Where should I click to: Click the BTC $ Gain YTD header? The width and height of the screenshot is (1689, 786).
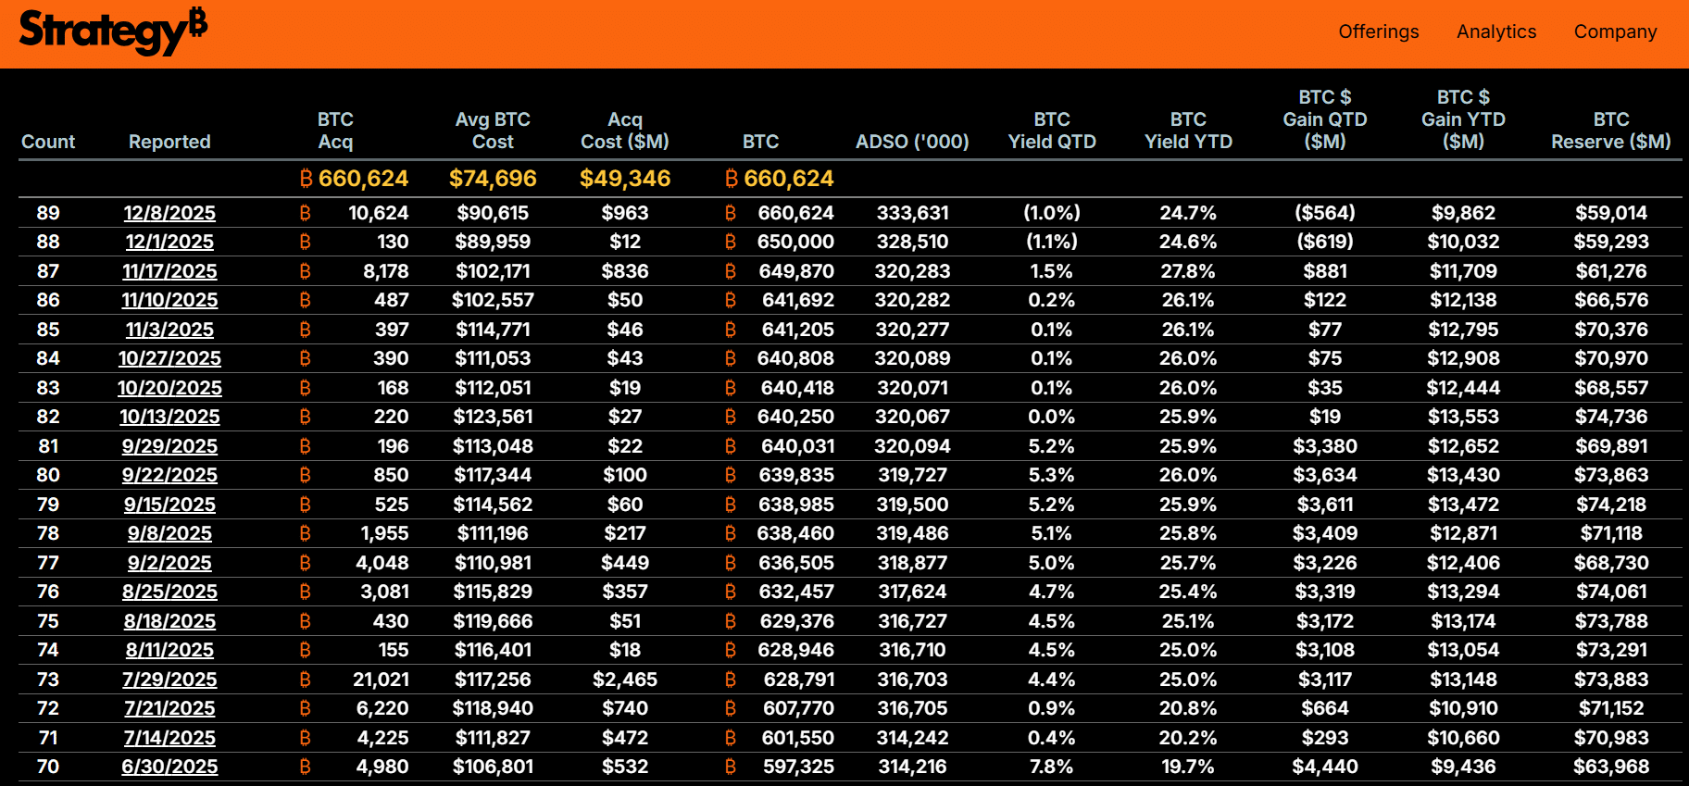pyautogui.click(x=1463, y=119)
